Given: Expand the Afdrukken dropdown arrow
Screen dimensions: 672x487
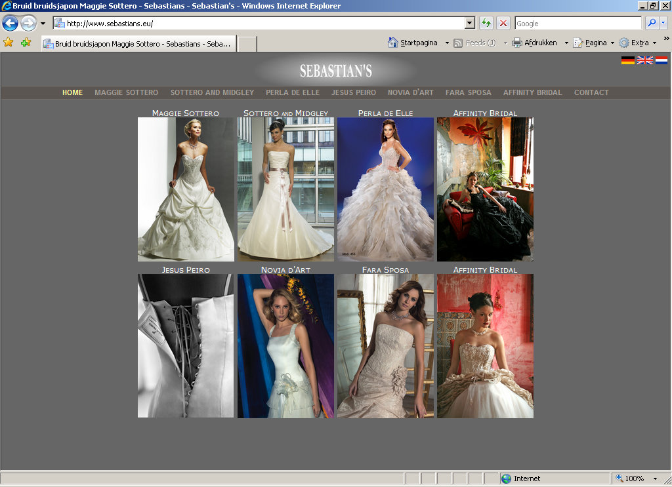Looking at the screenshot, I should pos(566,43).
